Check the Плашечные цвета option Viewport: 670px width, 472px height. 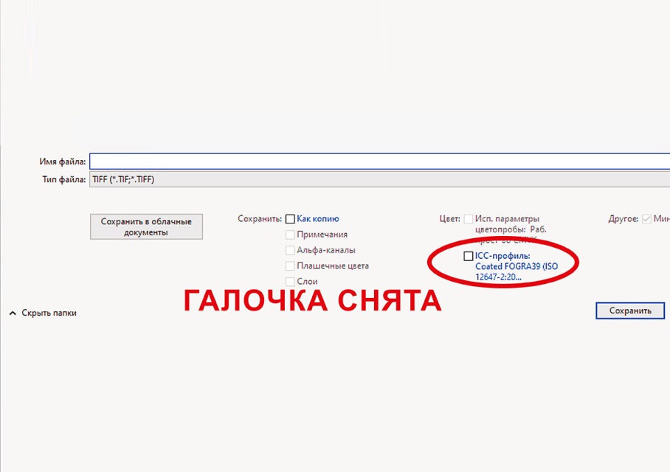(291, 265)
